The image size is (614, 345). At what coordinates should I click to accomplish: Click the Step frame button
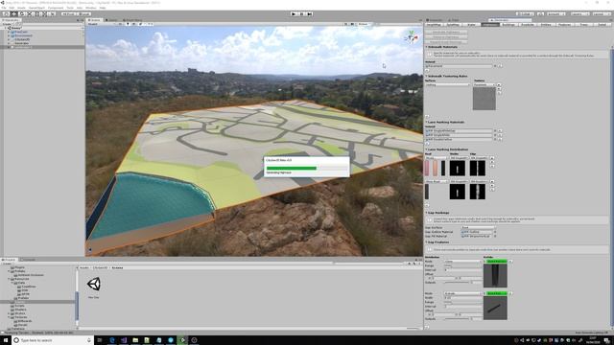tap(309, 13)
